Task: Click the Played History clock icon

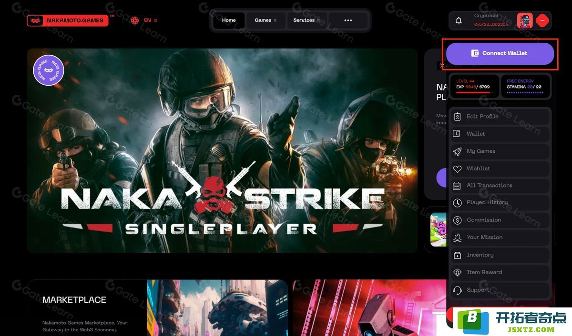Action: coord(457,203)
